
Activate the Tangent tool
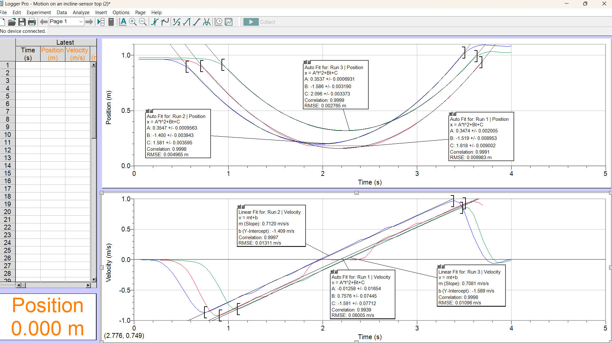point(165,22)
